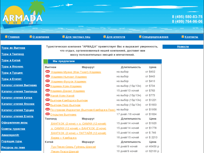204x153 pixels.
Task: Open Тур Пекин-Сиань-Гуйлинь-Шанхай link
Action: click(73, 147)
